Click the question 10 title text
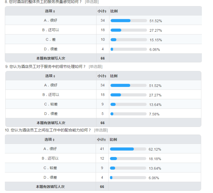Image resolution: width=213 pixels, height=193 pixels. (x=48, y=130)
